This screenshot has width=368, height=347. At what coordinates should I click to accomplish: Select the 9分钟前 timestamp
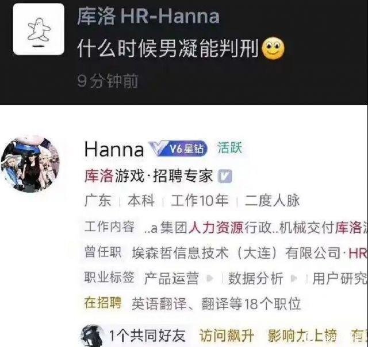[x=108, y=81]
